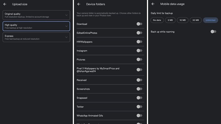Go back from Upload size screen

click(x=5, y=4)
